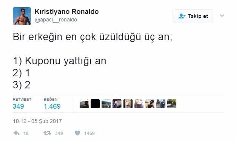The width and height of the screenshot is (236, 141).
Task: Click the reply count 18
Action: (x=26, y=133)
